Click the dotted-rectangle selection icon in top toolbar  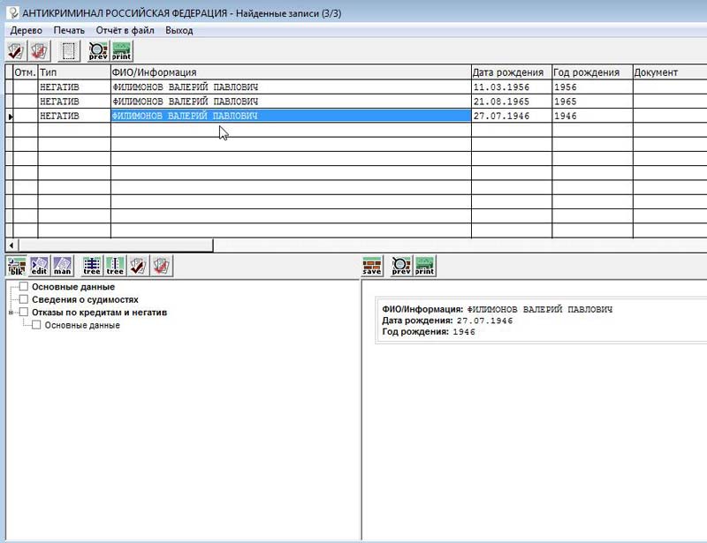coord(68,50)
